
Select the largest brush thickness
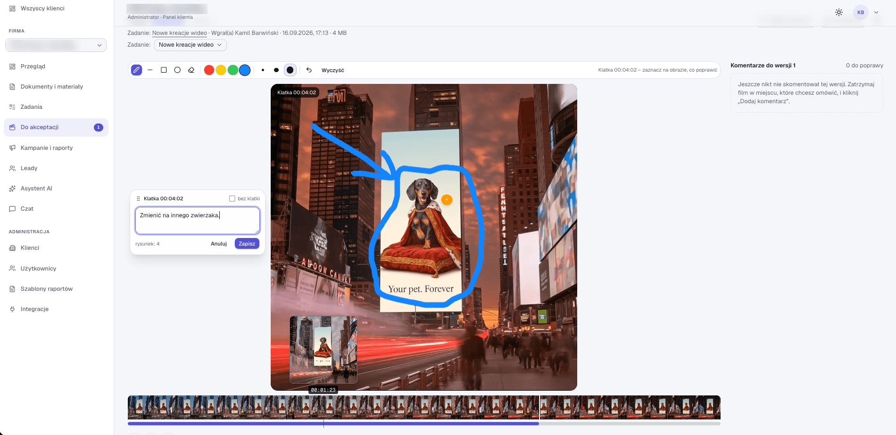point(290,70)
